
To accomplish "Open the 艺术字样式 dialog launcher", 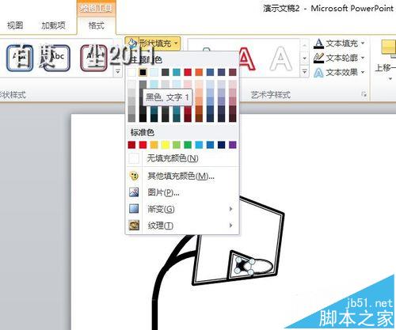I will click(364, 94).
